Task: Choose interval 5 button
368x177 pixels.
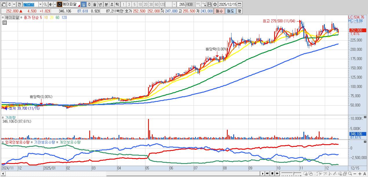Action: [x=134, y=4]
